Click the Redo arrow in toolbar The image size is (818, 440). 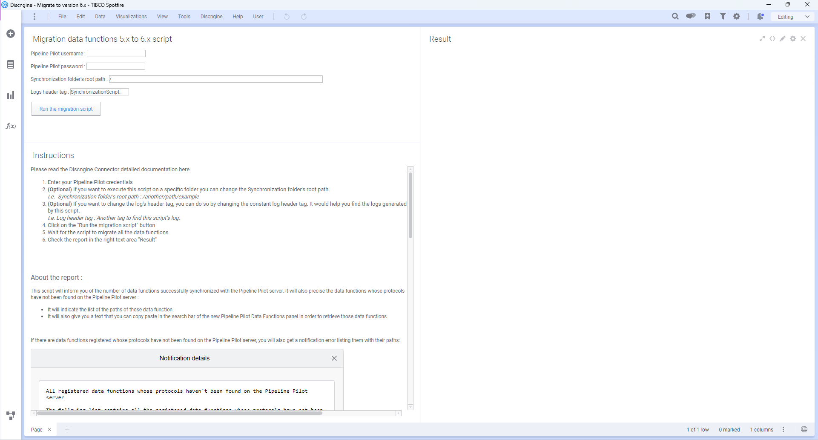pos(304,17)
